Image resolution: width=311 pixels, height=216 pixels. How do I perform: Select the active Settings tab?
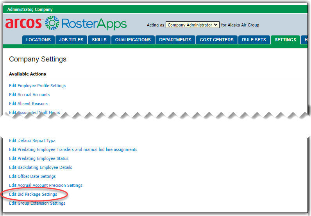pyautogui.click(x=285, y=40)
